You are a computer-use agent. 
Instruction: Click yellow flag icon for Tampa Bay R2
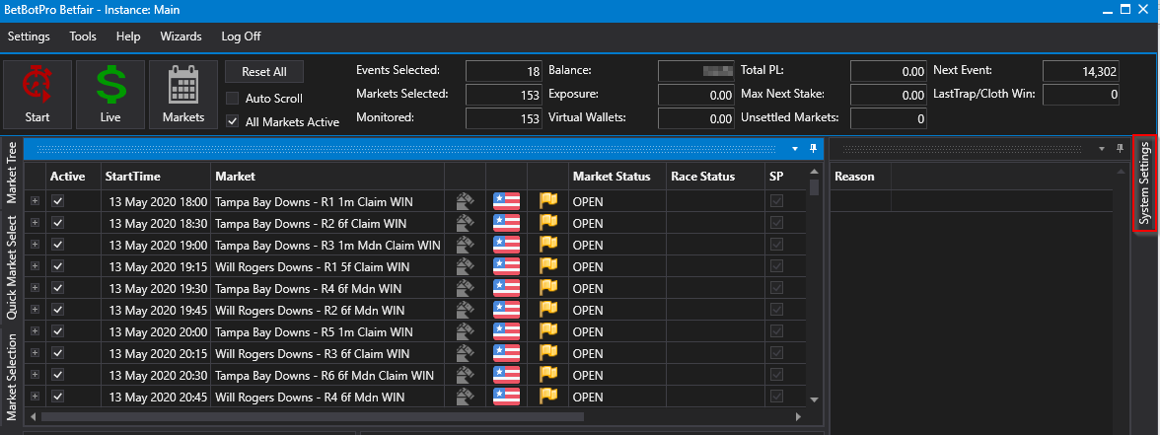point(548,223)
